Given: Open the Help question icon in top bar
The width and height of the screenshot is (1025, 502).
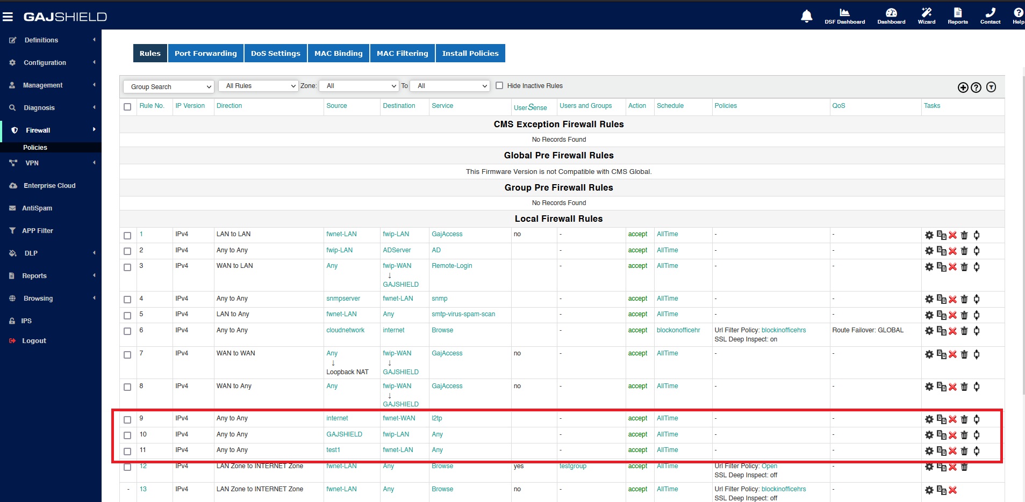Looking at the screenshot, I should [x=1018, y=16].
